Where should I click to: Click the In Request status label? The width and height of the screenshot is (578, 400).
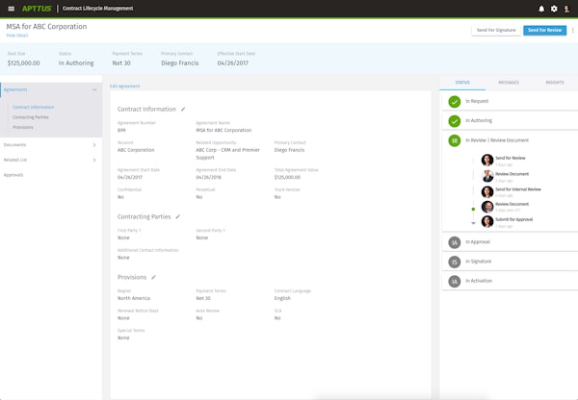477,101
